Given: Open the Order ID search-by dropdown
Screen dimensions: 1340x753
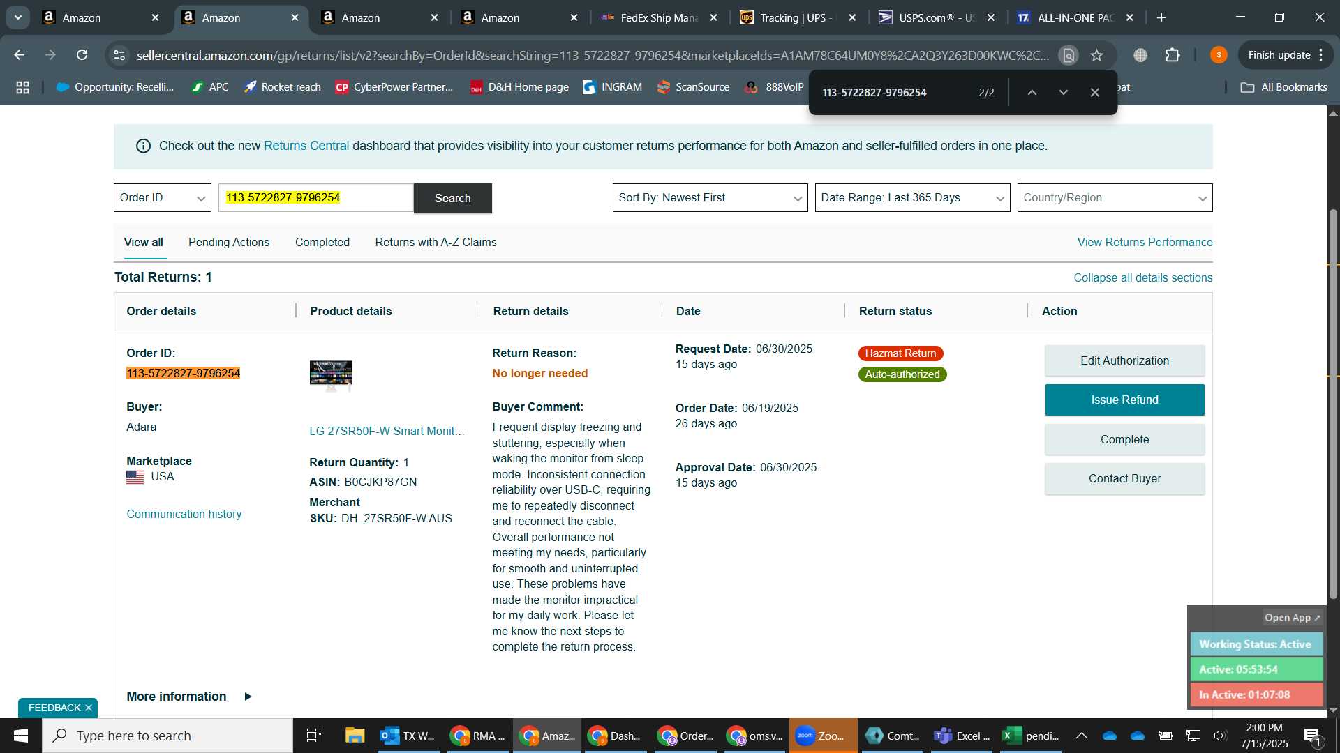Looking at the screenshot, I should [163, 198].
